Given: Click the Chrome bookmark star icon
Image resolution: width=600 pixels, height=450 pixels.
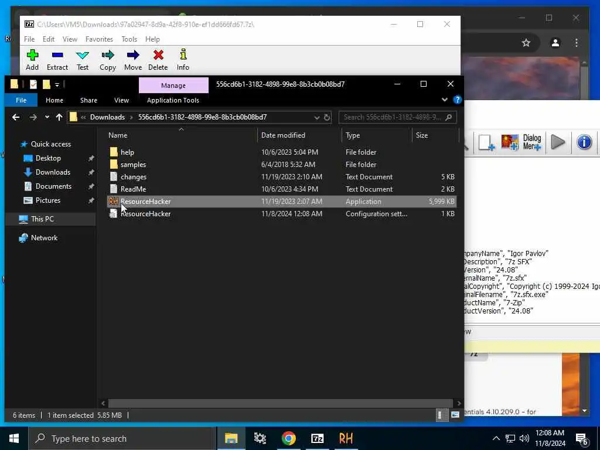Looking at the screenshot, I should [526, 43].
